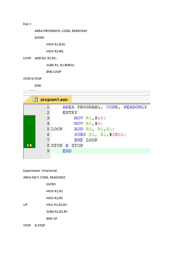Click 'AREA PROGRAM1, CODE, READONLY' document line
The image size is (192, 256).
pyautogui.click(x=61, y=31)
